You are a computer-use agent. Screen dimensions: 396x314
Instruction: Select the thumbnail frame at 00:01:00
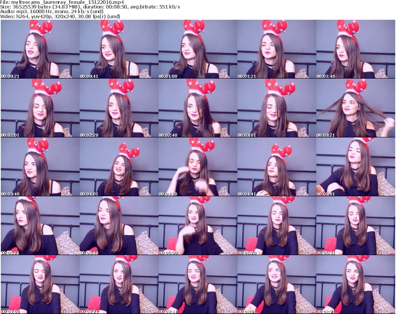(x=198, y=49)
